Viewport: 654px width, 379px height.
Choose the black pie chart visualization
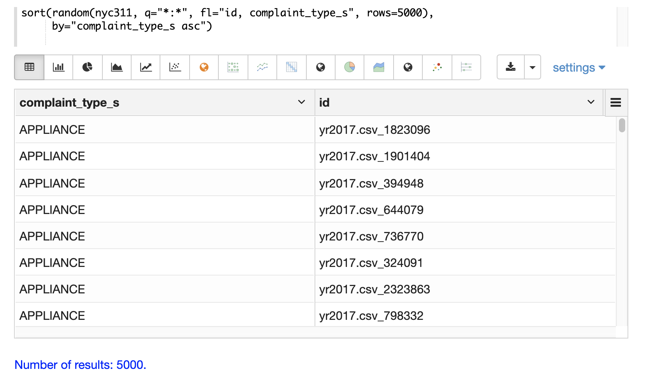88,67
